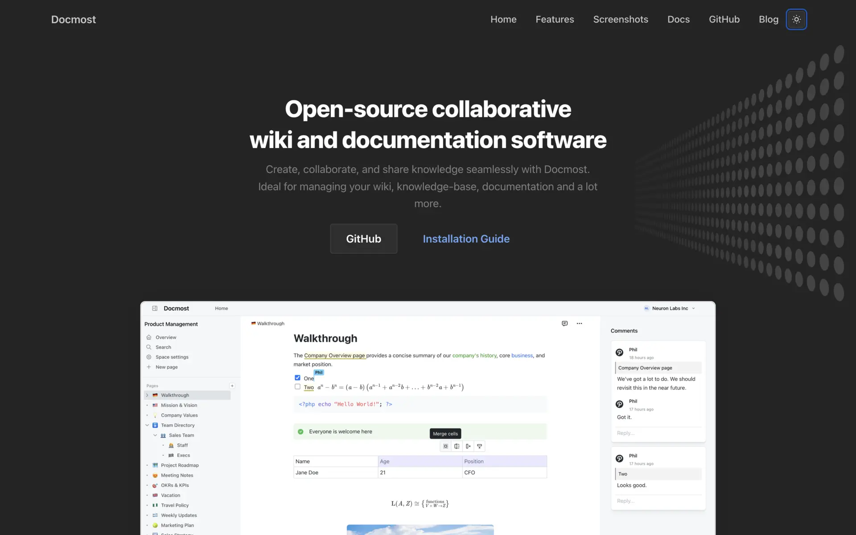This screenshot has width=856, height=535.
Task: Open Space settings gear in sidebar
Action: (x=149, y=357)
